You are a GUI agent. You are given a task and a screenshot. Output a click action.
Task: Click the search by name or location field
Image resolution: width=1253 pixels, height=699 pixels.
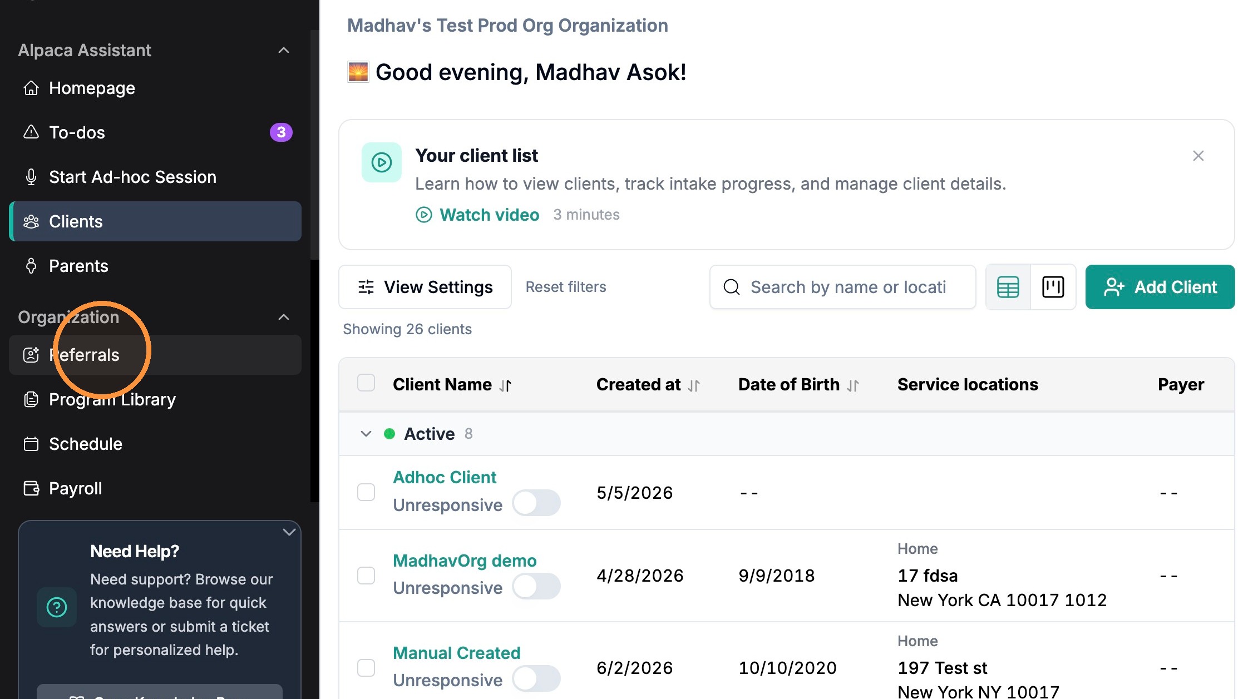point(843,287)
